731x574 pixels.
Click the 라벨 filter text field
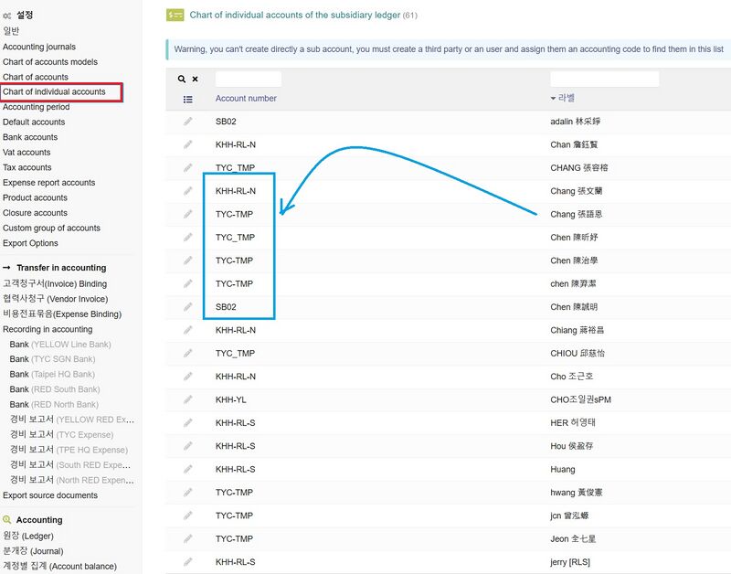[604, 80]
